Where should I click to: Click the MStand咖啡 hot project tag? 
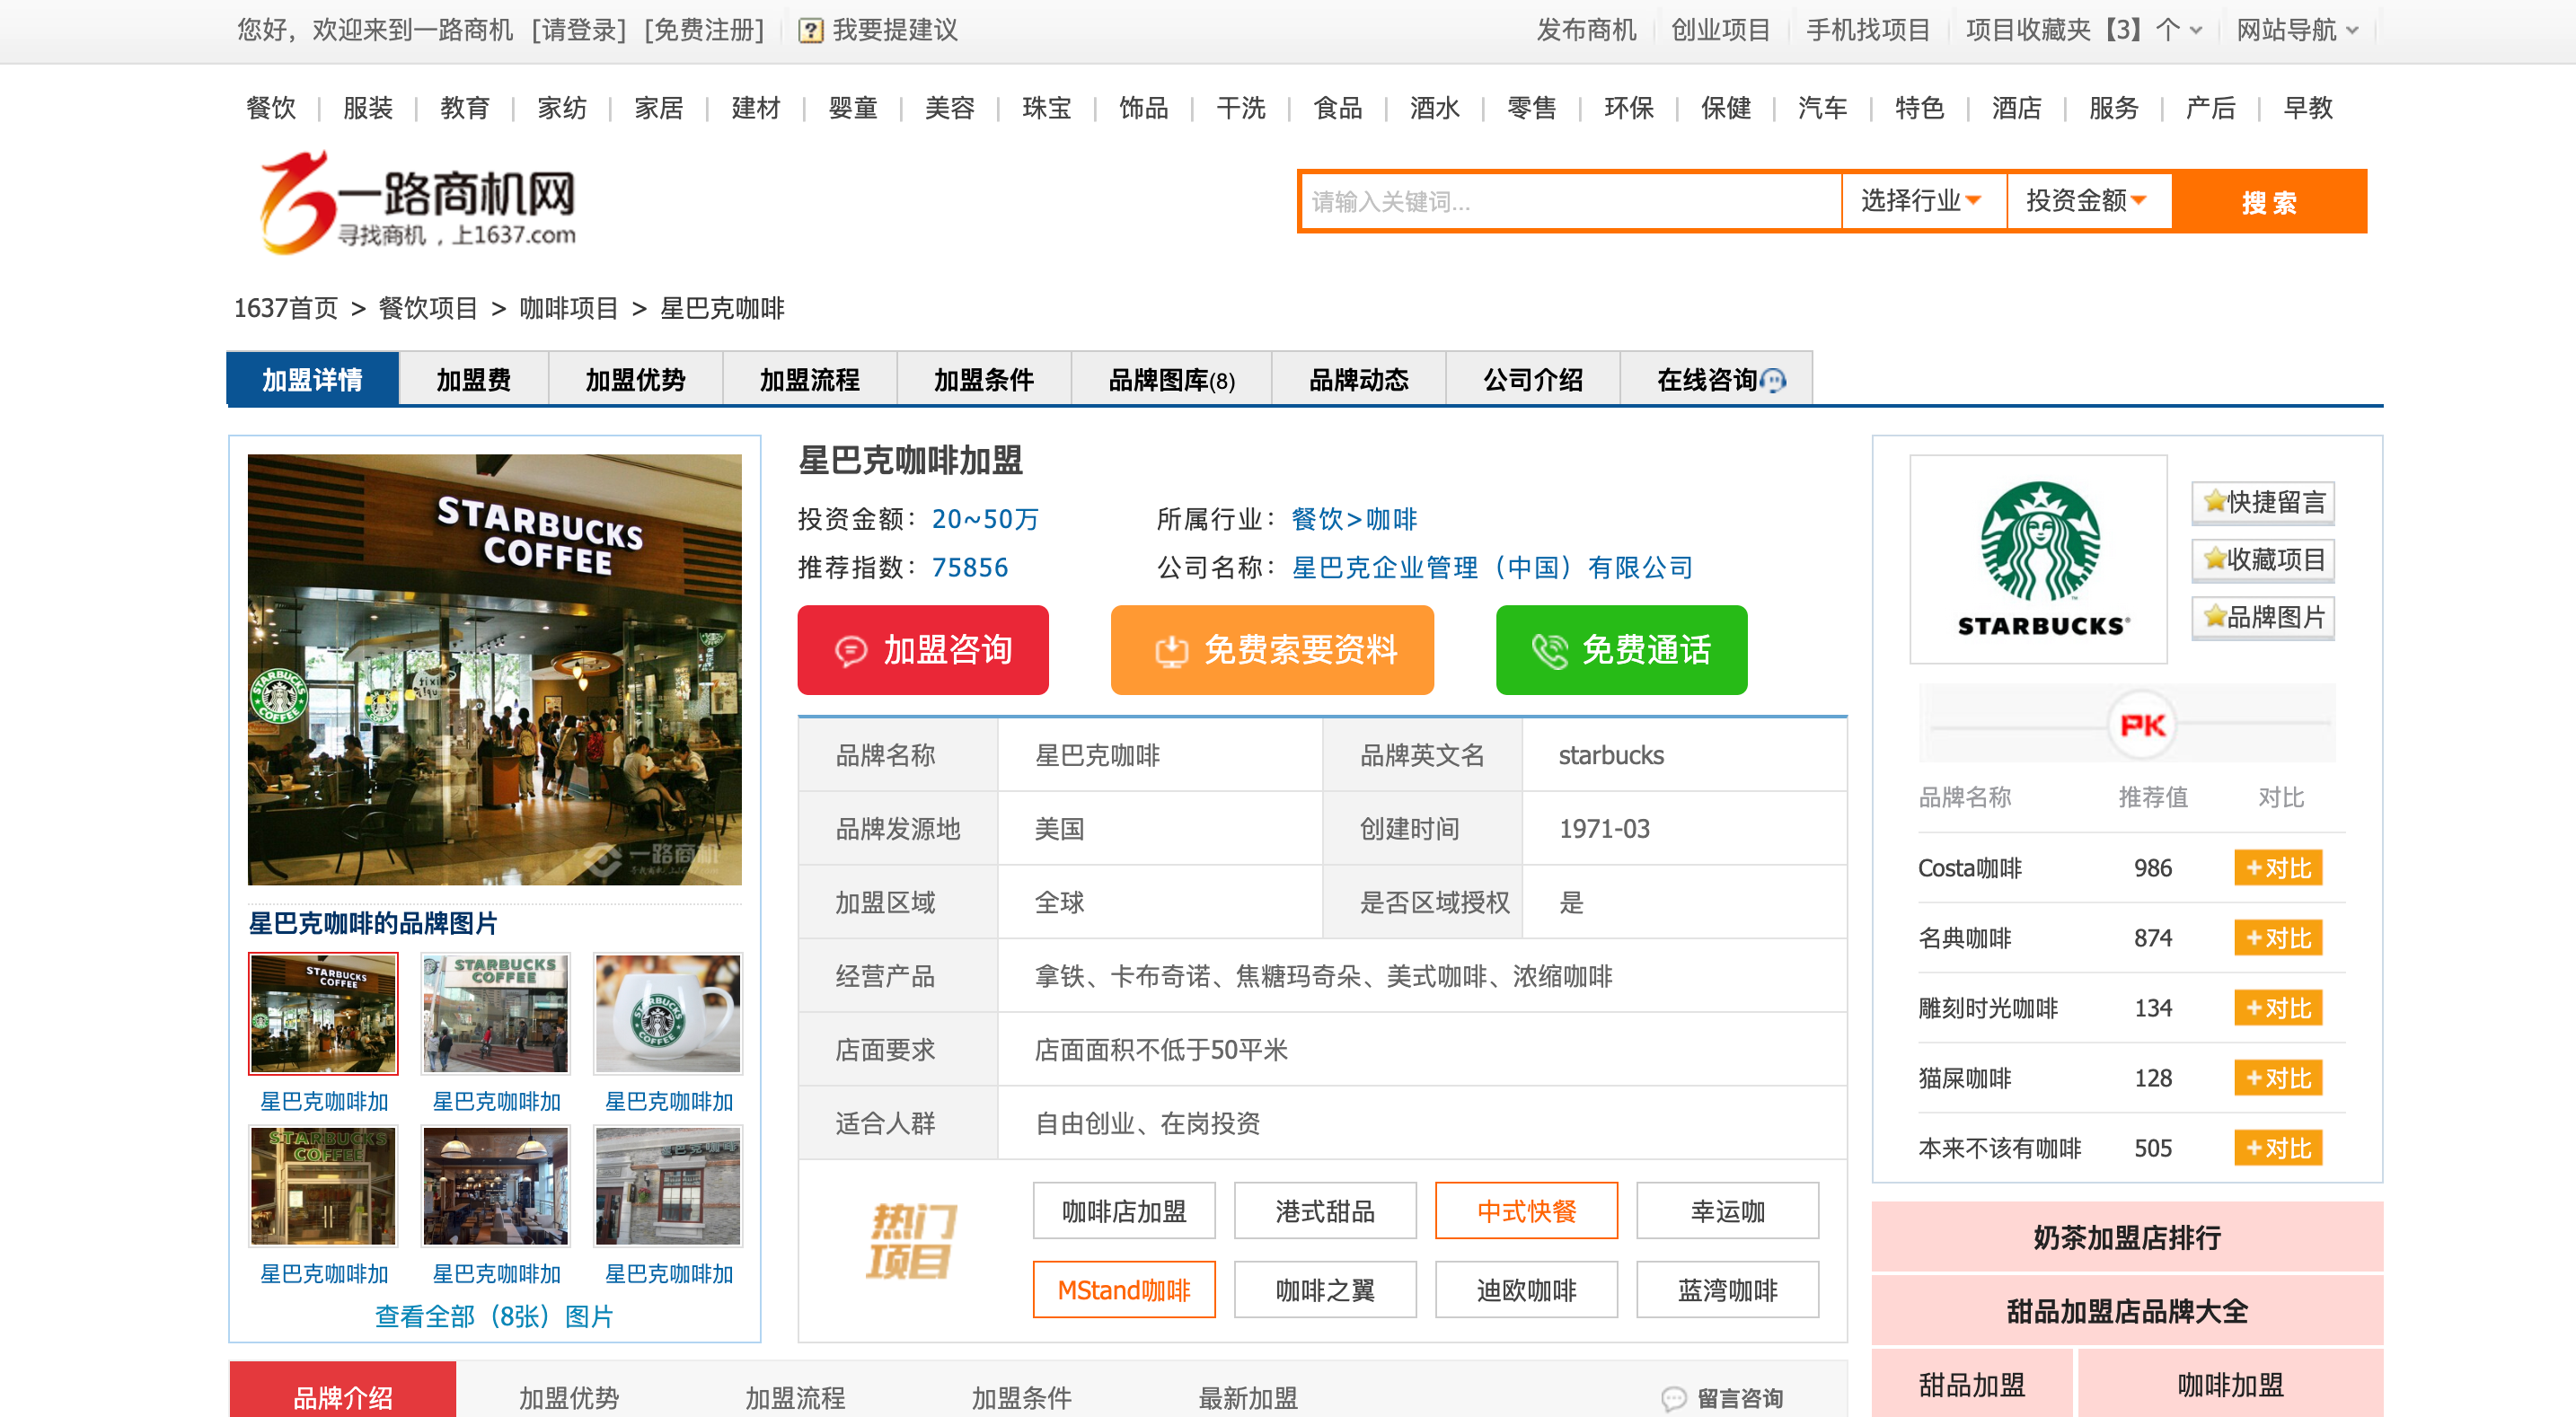[1124, 1290]
